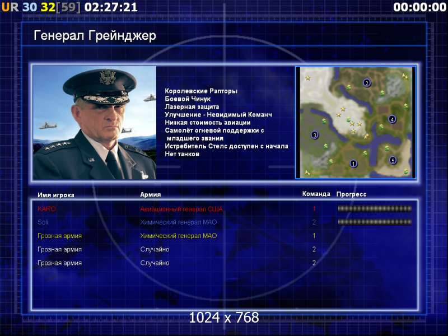Click Soli's loading progress bar

[375, 222]
